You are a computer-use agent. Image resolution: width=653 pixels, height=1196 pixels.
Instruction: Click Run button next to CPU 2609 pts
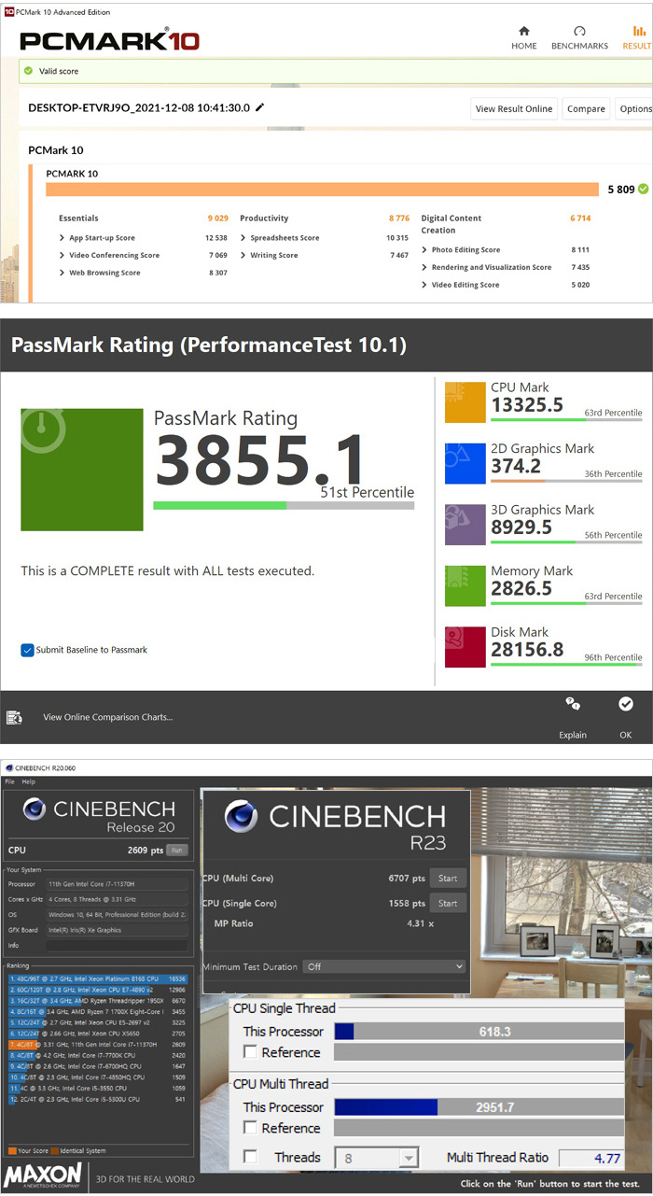tap(175, 851)
